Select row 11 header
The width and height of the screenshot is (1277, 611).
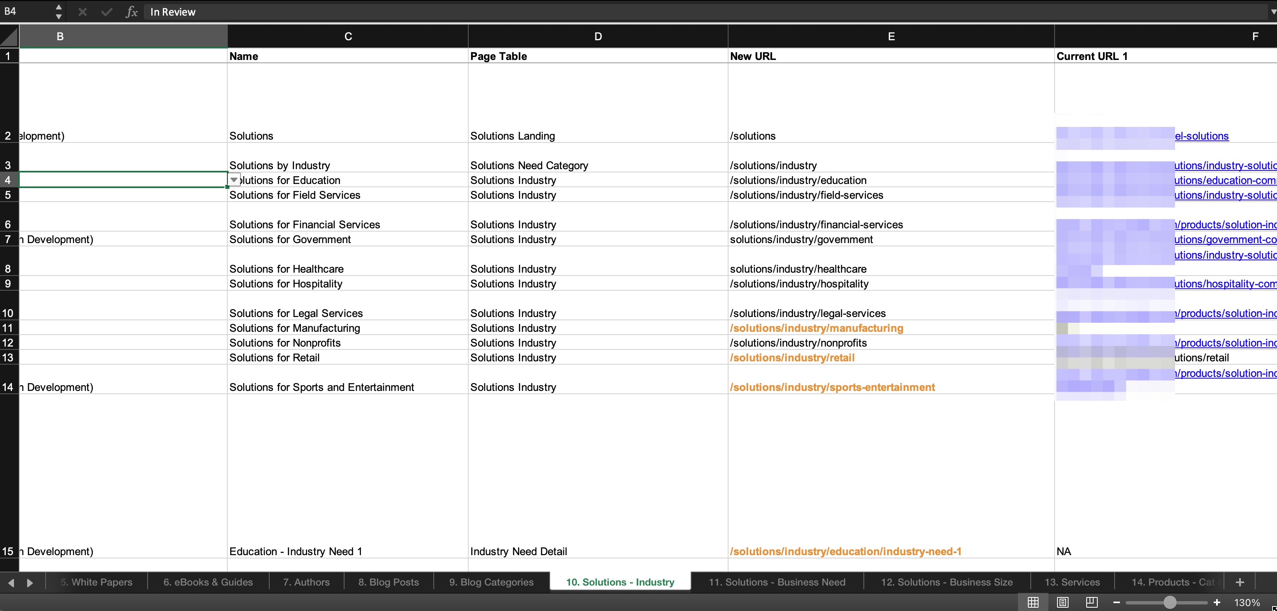tap(9, 328)
